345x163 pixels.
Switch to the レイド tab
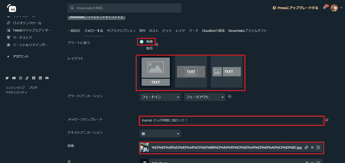(x=180, y=31)
